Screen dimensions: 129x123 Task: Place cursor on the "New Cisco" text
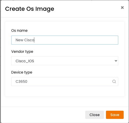coord(25,40)
